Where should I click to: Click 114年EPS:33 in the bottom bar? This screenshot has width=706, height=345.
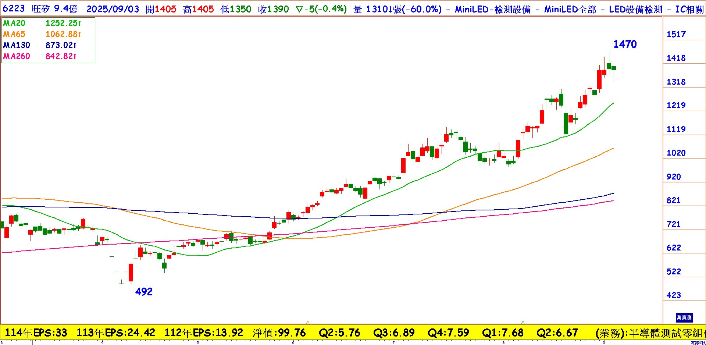coord(36,333)
